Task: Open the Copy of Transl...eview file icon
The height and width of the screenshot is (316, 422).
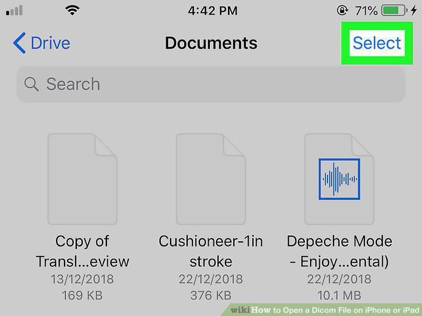Action: (82, 179)
